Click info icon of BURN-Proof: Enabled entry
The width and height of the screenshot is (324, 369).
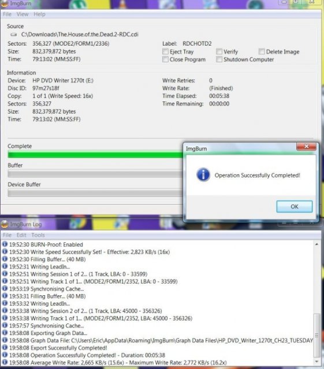click(x=5, y=244)
